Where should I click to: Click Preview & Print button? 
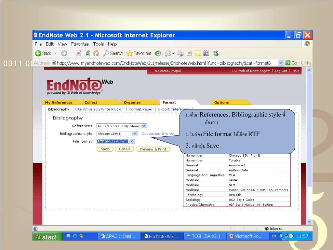tap(153, 149)
